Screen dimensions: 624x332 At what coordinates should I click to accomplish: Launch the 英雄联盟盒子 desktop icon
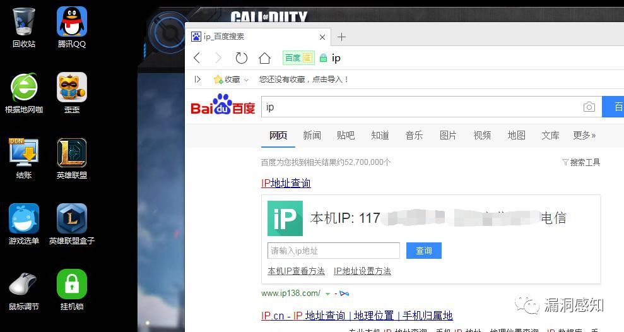72,224
